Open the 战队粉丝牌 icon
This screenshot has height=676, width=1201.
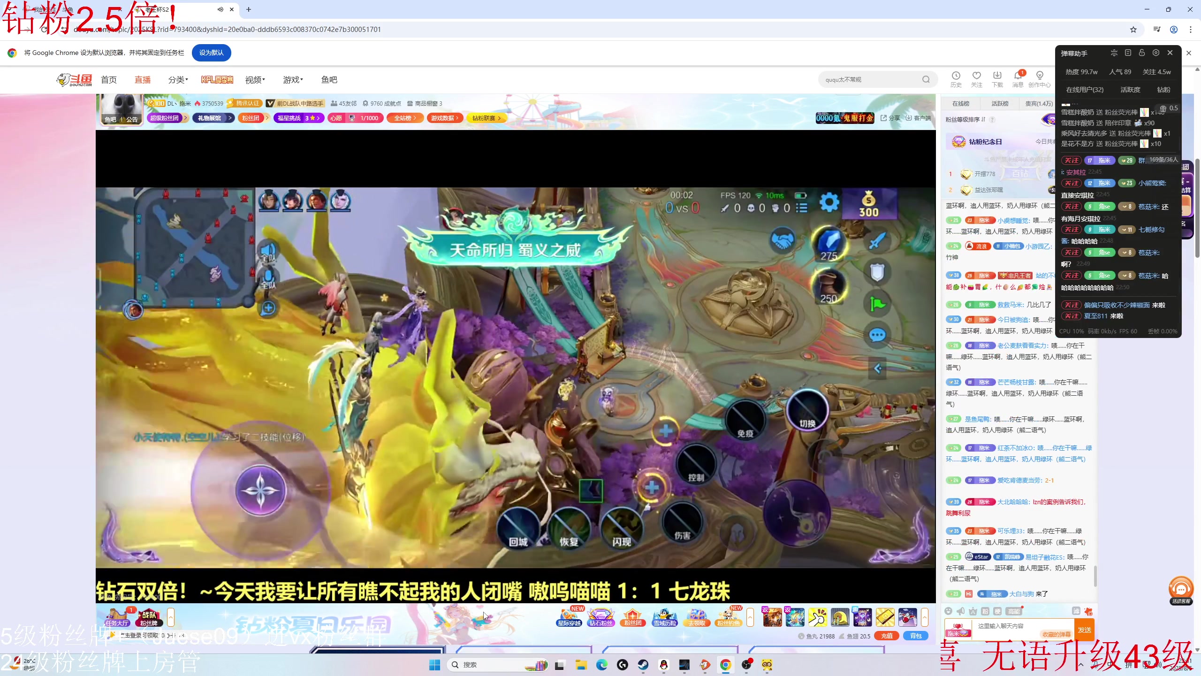coord(149,617)
